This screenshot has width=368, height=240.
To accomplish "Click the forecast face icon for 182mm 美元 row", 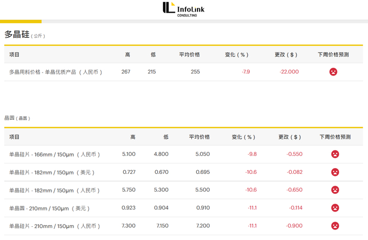I will (335, 172).
